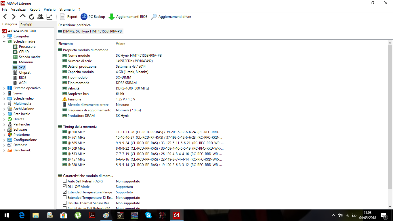Open Windows Start menu
The image size is (393, 221).
[7, 215]
